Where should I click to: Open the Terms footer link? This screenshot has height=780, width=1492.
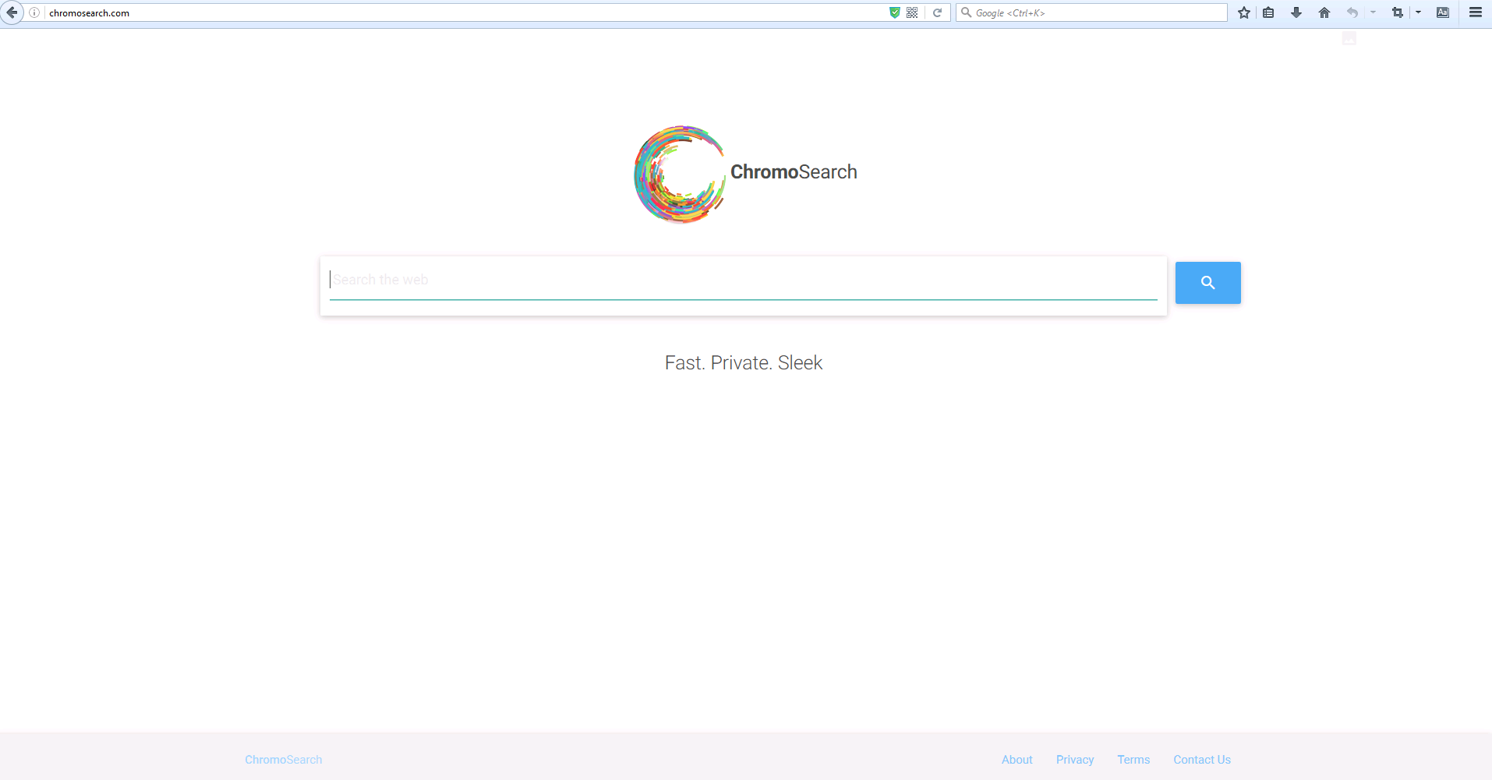(1133, 760)
